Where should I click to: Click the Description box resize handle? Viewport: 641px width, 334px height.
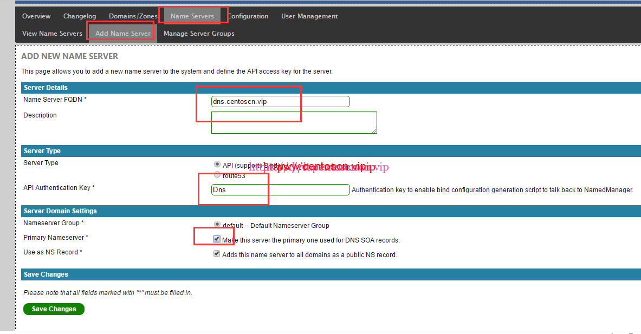[374, 130]
